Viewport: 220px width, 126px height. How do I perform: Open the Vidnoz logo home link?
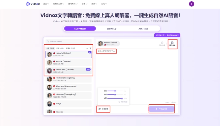click(x=33, y=4)
